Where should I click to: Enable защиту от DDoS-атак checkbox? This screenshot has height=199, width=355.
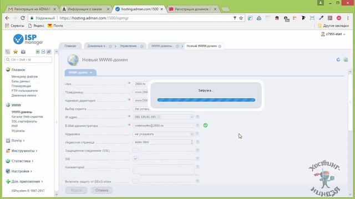coord(135,181)
